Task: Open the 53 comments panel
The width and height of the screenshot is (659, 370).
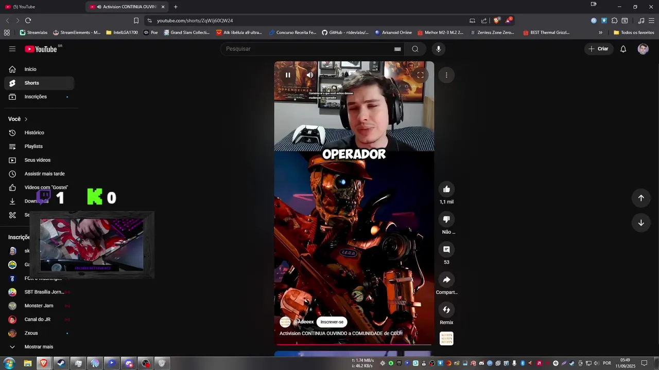Action: click(446, 249)
